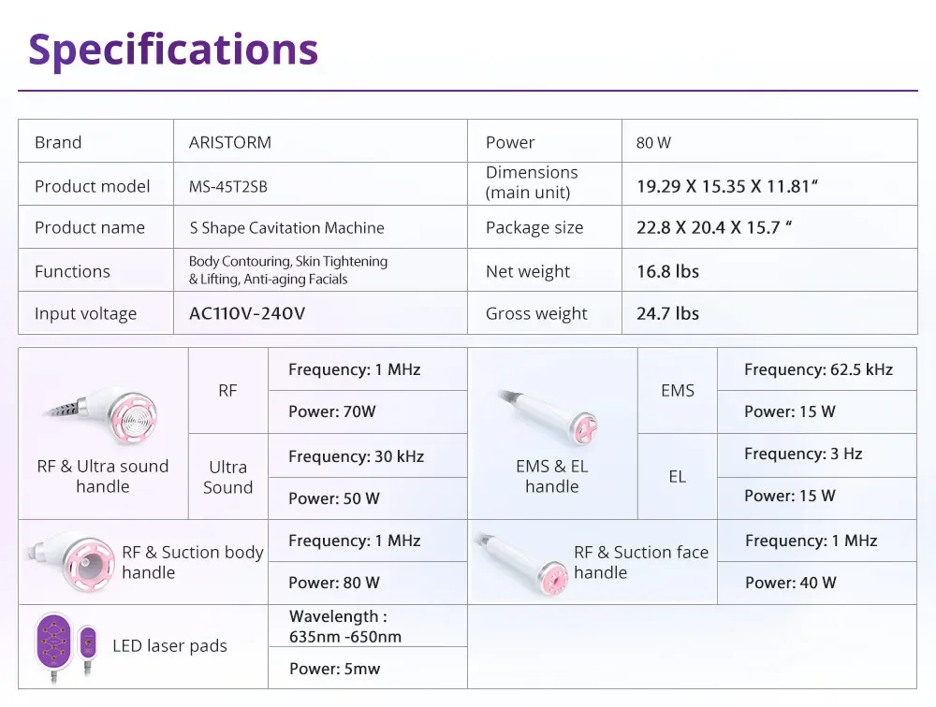Select the 80 W Power value at top
The width and height of the screenshot is (936, 707).
653,143
